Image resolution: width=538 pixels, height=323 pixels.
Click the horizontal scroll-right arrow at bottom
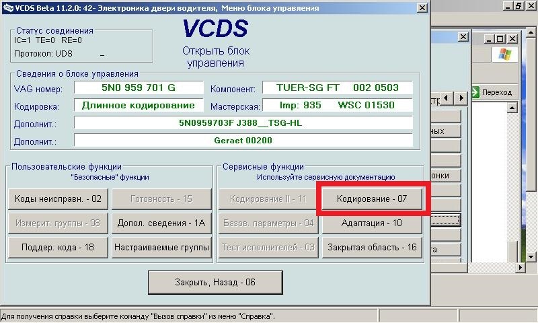coord(521,267)
